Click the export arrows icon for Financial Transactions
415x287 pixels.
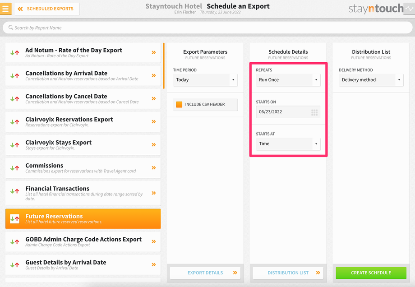click(x=15, y=191)
